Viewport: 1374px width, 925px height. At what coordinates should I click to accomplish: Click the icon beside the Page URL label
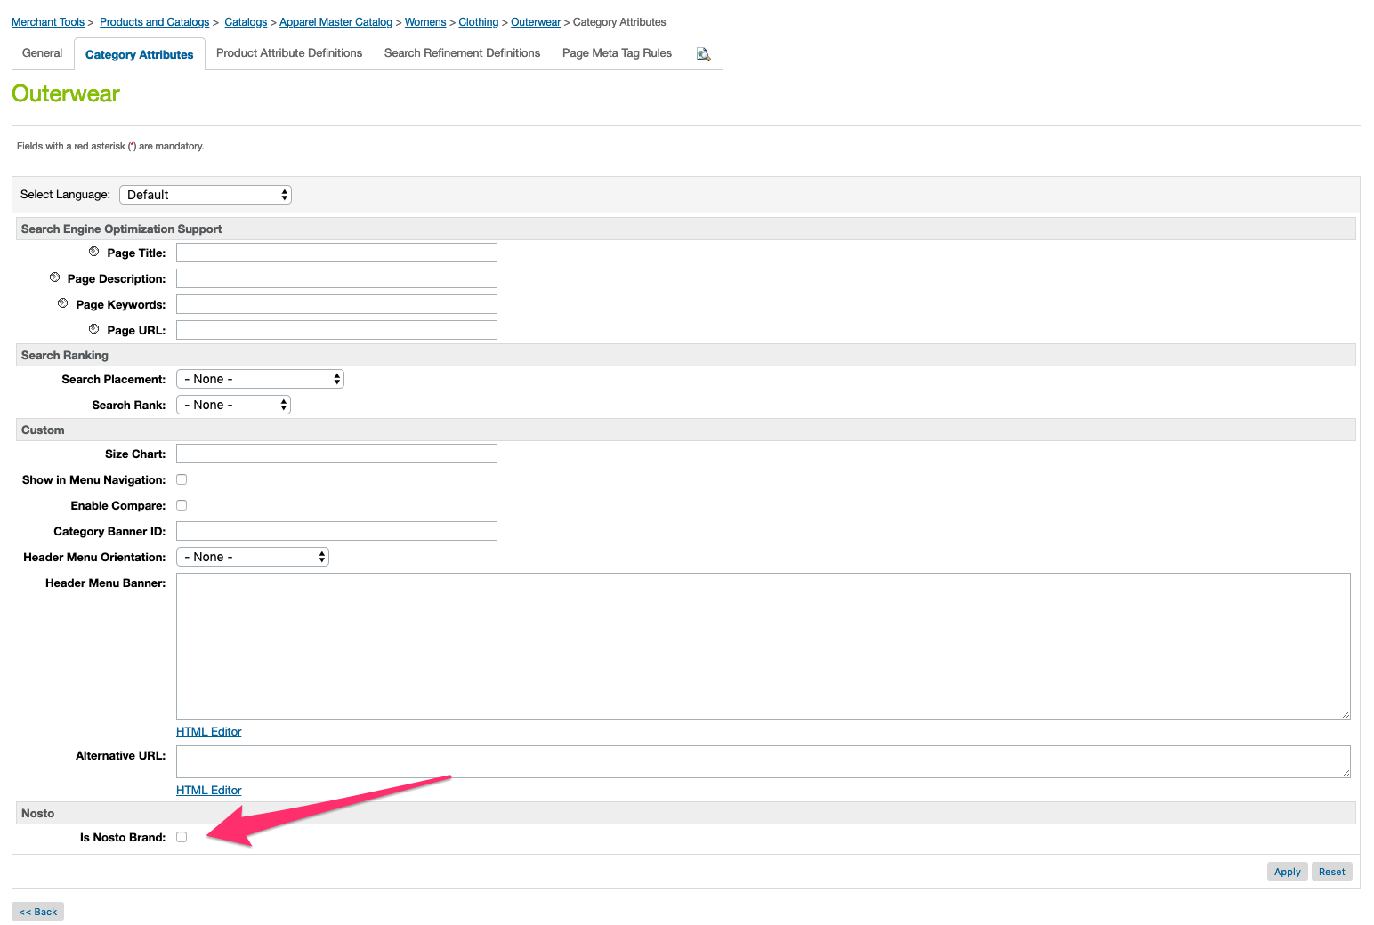point(94,329)
